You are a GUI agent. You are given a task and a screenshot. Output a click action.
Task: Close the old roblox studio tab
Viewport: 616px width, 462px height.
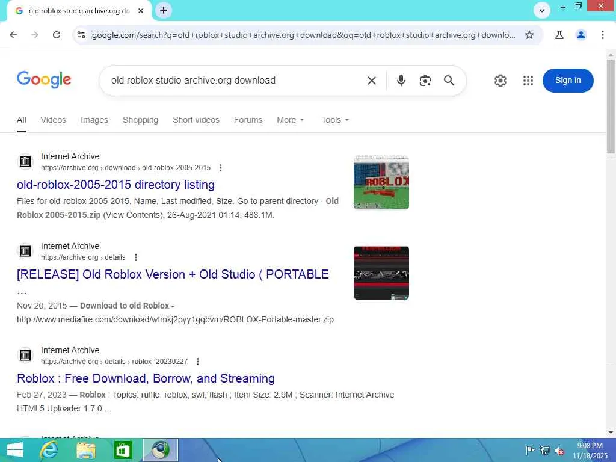[141, 11]
